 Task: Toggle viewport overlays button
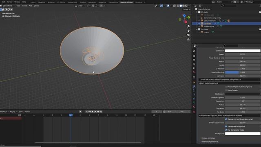click(x=168, y=6)
